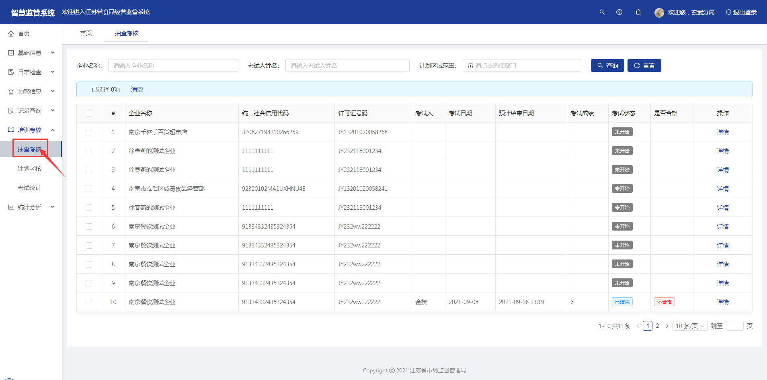Collapse the 培训考核 menu section
The image size is (767, 380).
pos(31,130)
